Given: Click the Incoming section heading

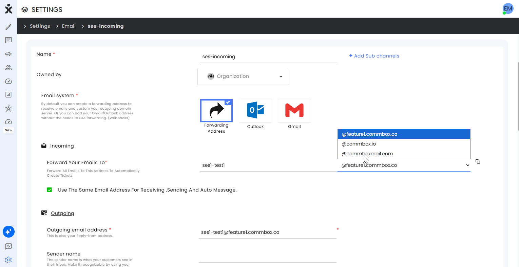Looking at the screenshot, I should click(62, 146).
